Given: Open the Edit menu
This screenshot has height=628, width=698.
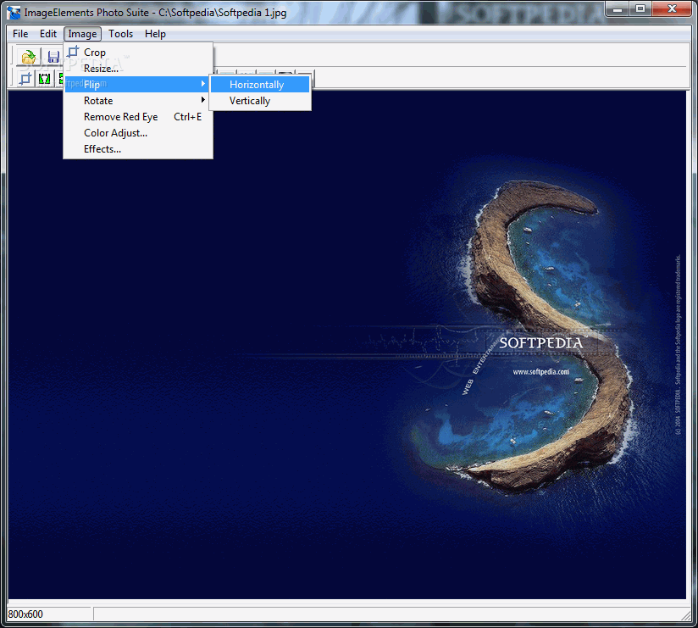Looking at the screenshot, I should pyautogui.click(x=48, y=34).
